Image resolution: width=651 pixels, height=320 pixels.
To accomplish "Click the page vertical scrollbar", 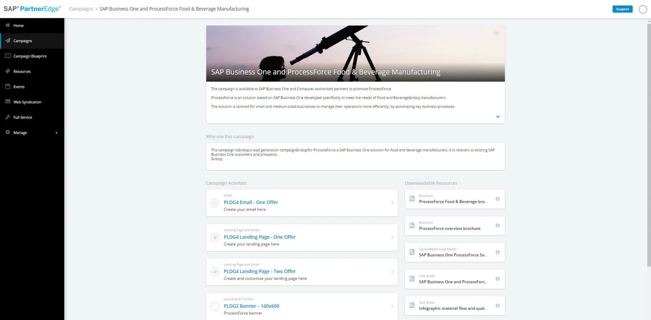I will pos(649,145).
